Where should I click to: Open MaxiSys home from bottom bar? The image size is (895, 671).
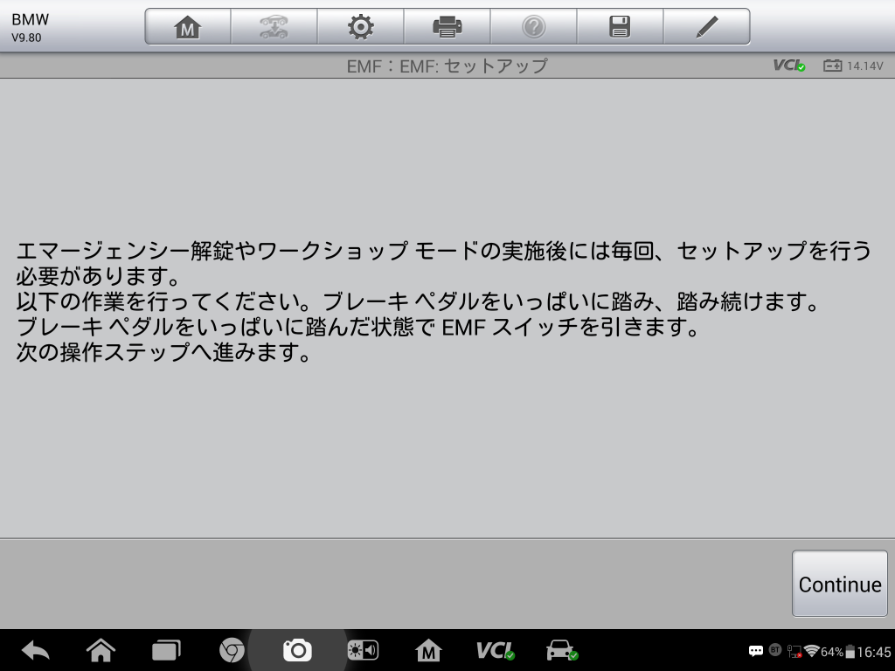coord(428,650)
